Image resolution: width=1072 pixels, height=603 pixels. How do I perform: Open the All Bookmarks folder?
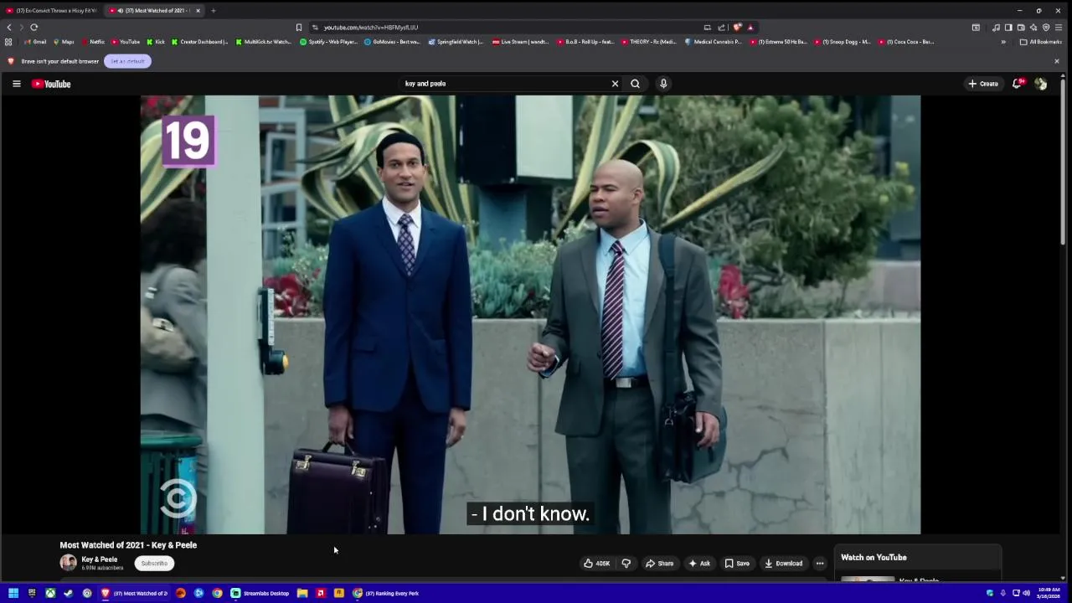[x=1040, y=42]
